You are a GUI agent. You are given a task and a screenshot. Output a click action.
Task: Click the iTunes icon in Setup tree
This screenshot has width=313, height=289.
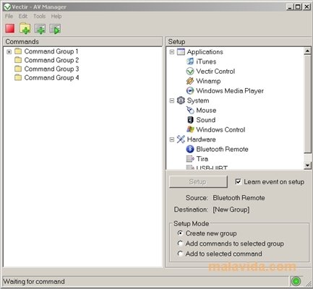coord(190,61)
